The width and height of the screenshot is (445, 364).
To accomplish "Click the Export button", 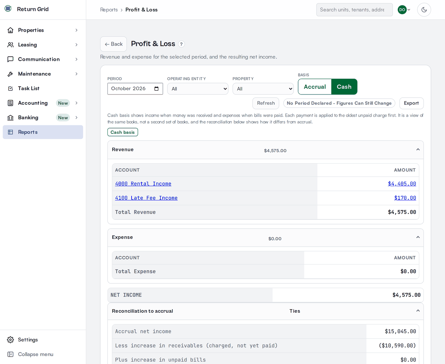I will coord(411,103).
